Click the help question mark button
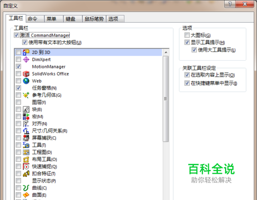The width and height of the screenshot is (257, 200). pyautogui.click(x=230, y=4)
